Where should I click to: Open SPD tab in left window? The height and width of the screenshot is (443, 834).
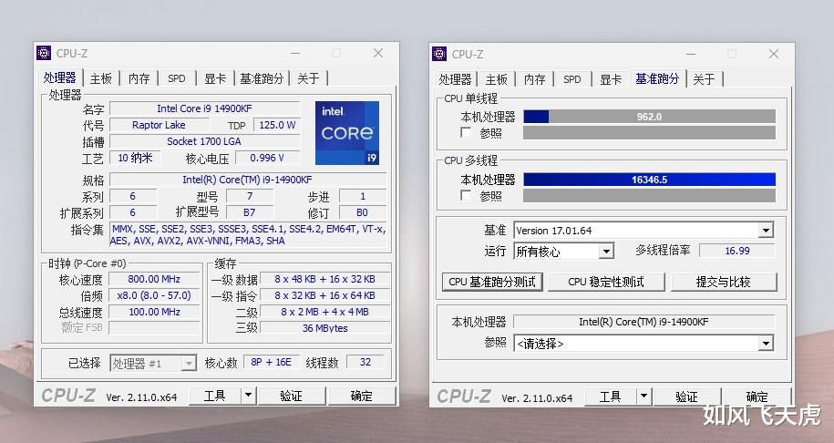pyautogui.click(x=177, y=78)
